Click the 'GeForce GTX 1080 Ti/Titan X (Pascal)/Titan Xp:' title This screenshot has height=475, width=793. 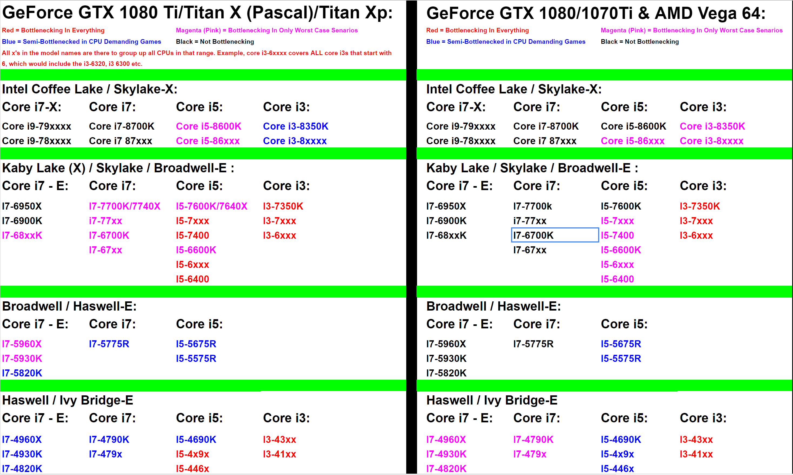(197, 13)
